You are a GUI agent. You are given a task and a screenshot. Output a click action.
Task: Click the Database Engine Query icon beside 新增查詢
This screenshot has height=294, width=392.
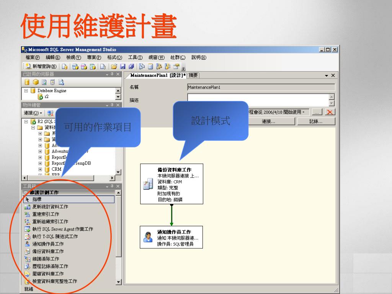(65, 67)
